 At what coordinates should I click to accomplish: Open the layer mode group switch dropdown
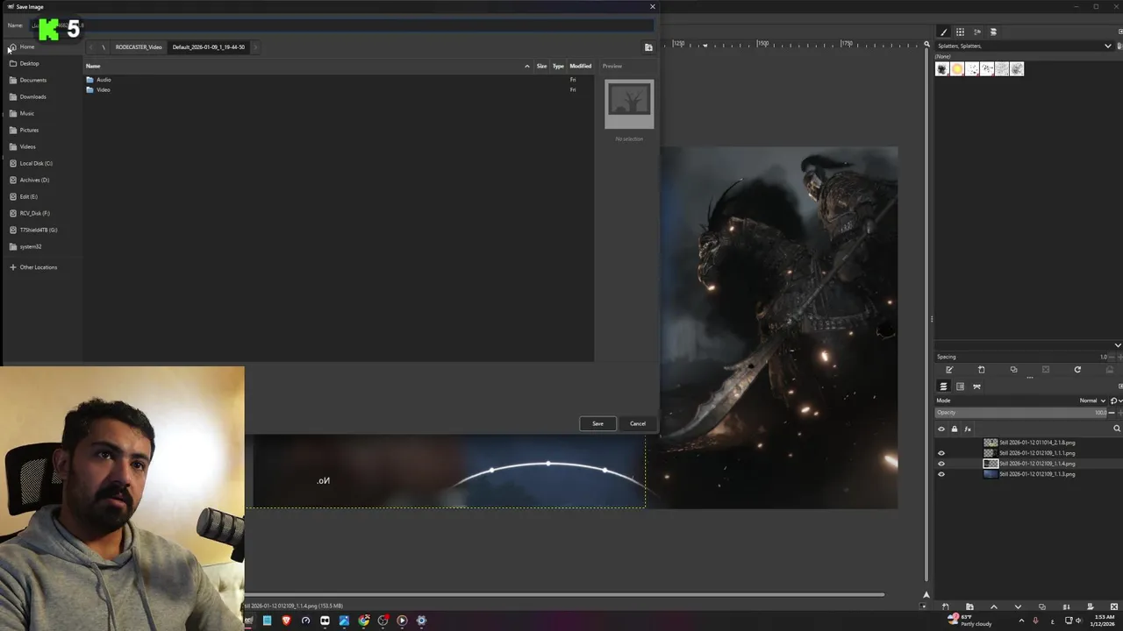[1116, 401]
